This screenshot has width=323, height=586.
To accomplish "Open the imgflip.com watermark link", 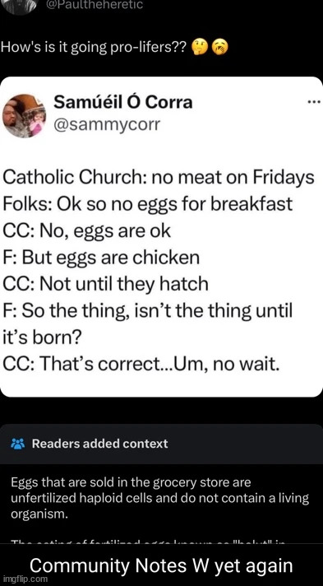I will [x=25, y=579].
